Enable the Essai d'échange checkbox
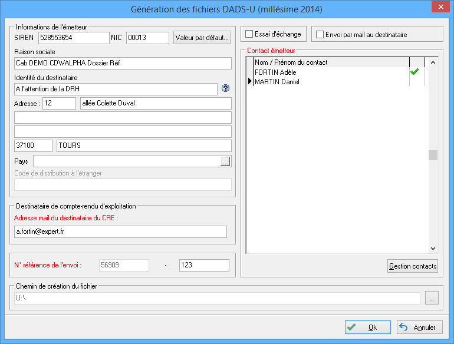The height and width of the screenshot is (344, 454). coord(249,34)
